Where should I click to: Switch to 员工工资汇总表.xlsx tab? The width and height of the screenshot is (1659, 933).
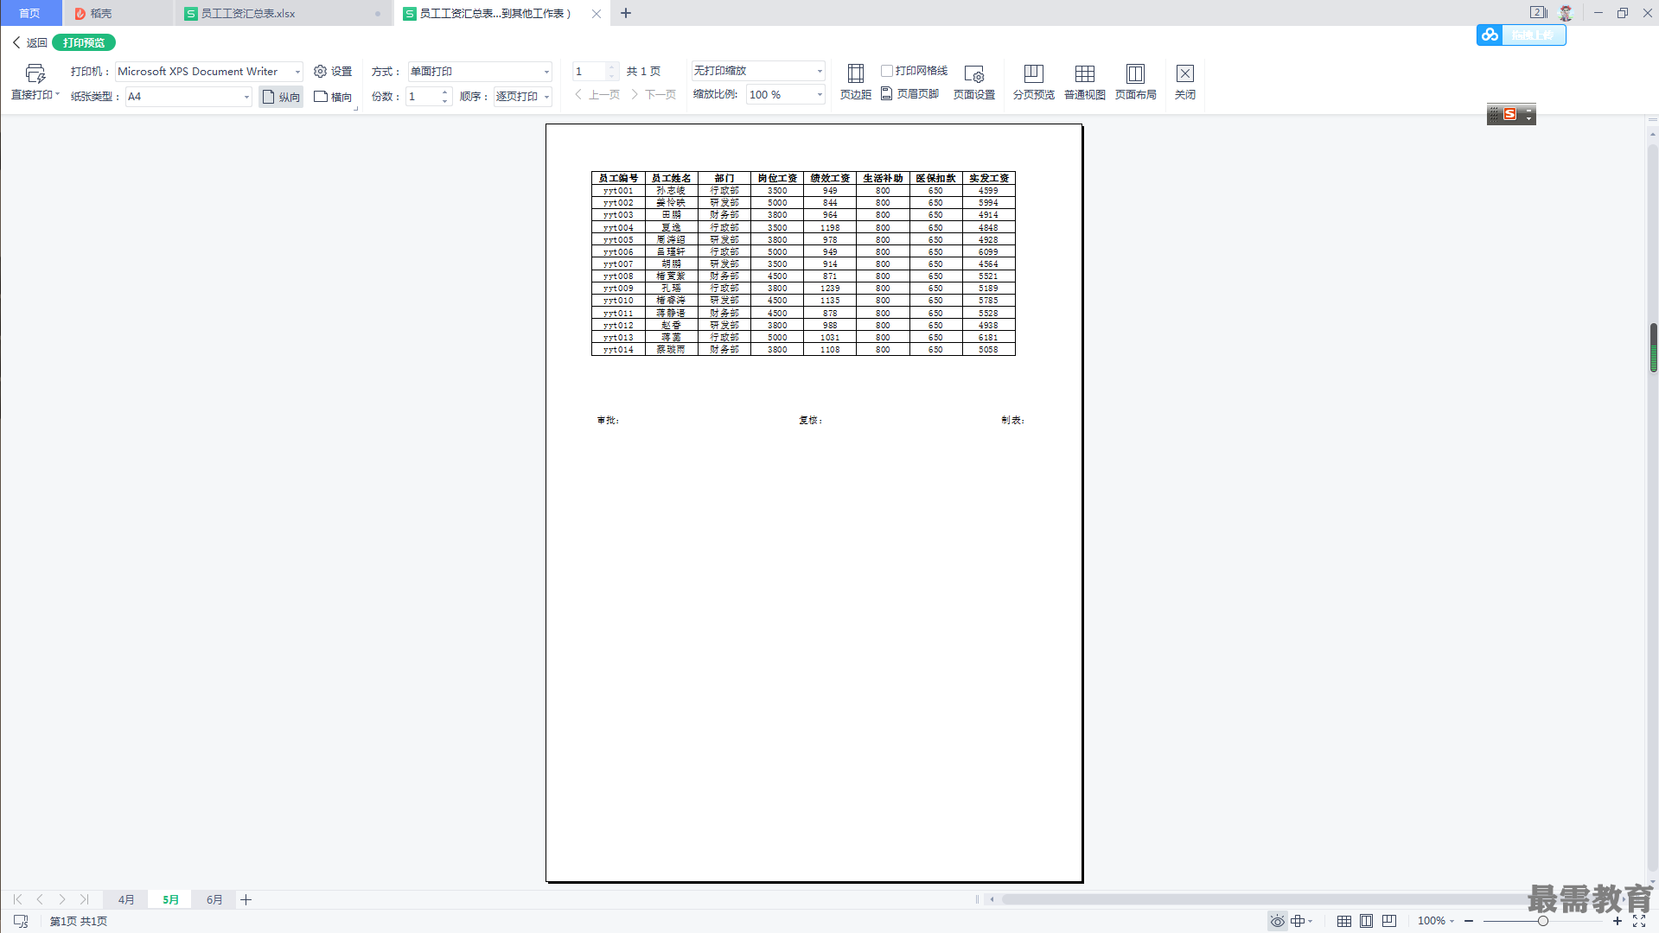click(283, 13)
